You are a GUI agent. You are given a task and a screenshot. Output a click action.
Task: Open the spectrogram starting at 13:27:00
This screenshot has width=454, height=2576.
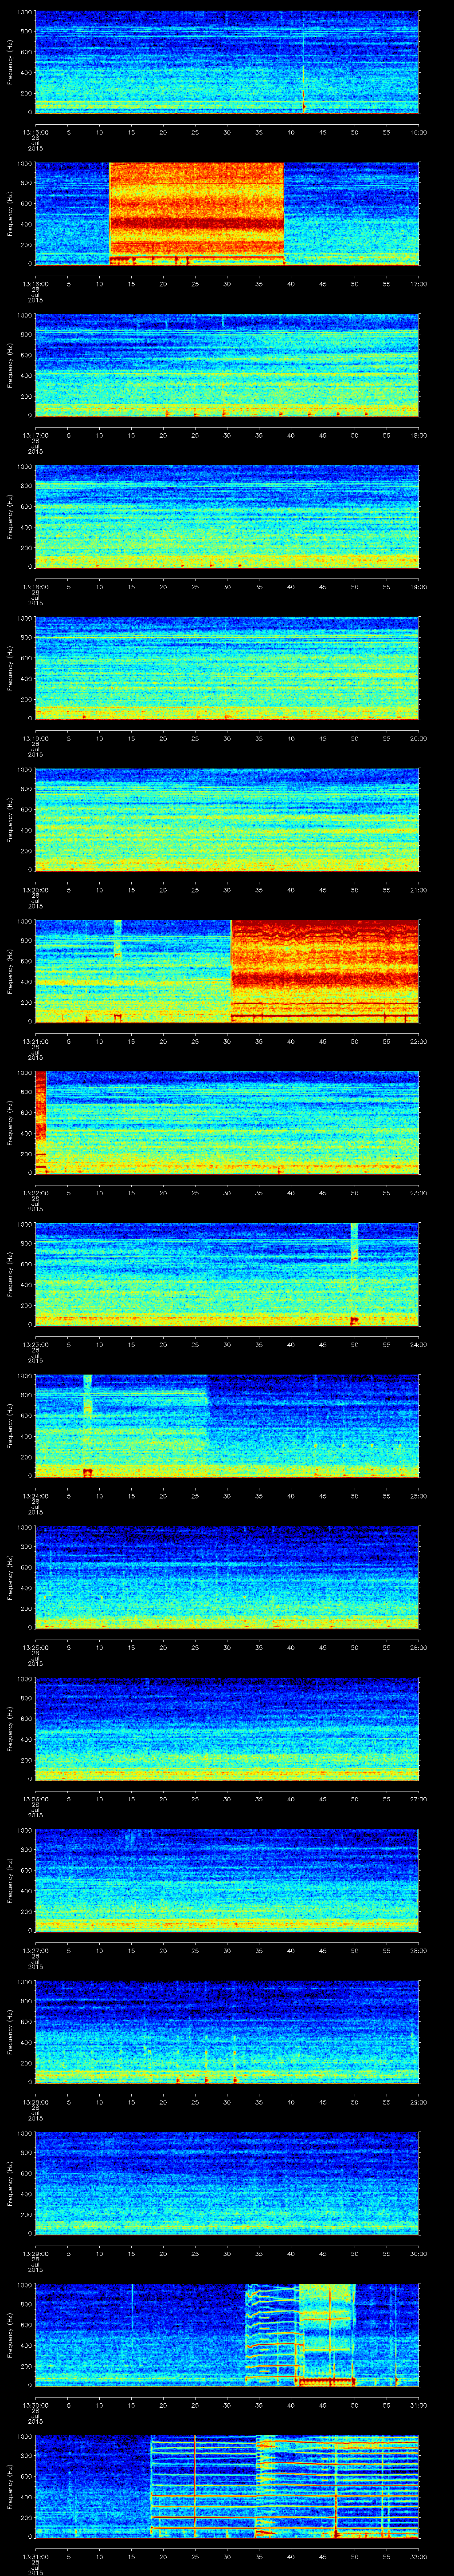tap(227, 1881)
